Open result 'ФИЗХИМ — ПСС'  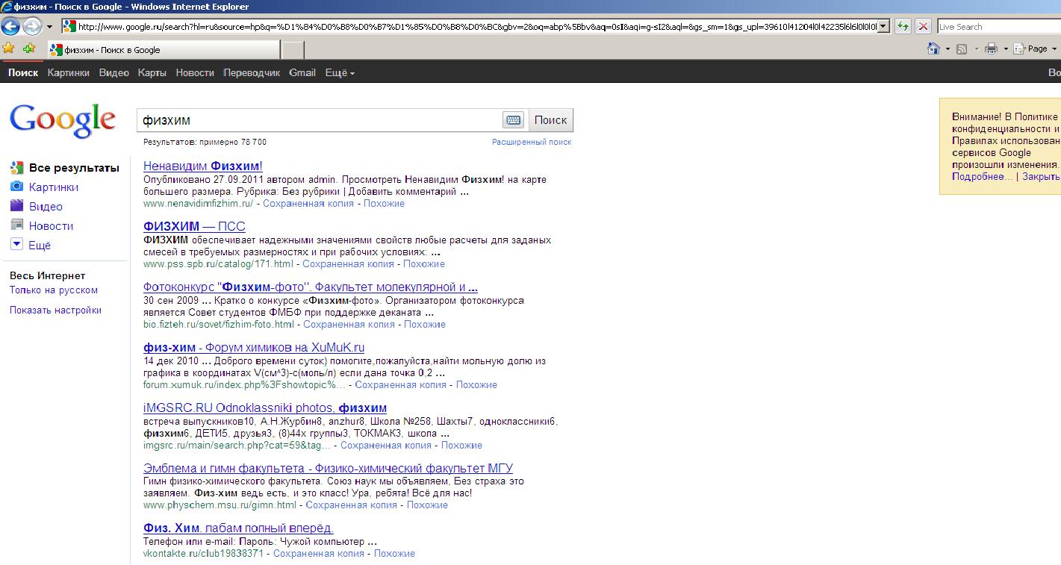point(194,226)
